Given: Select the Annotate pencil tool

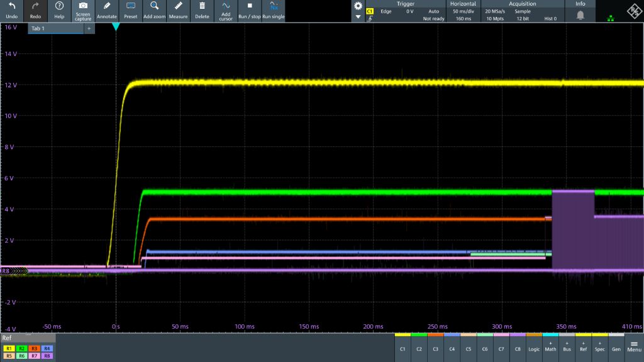Looking at the screenshot, I should coord(107,6).
